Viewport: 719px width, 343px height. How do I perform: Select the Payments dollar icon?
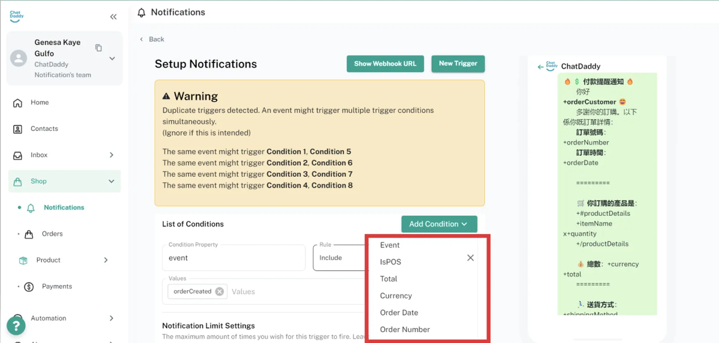tap(29, 287)
